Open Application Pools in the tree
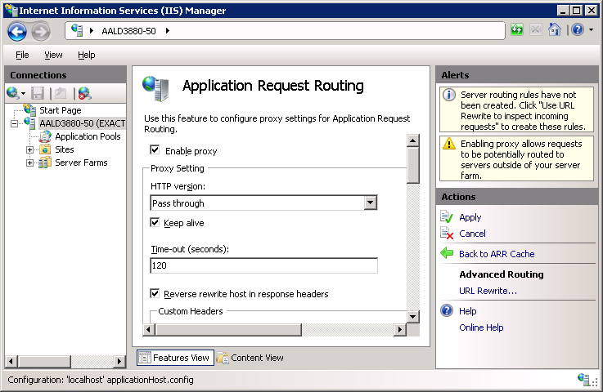The image size is (603, 392). pos(88,136)
